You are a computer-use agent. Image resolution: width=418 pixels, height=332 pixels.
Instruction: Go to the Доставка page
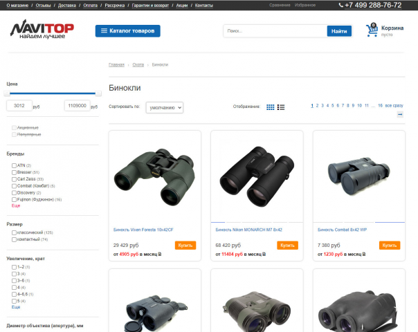pos(67,6)
